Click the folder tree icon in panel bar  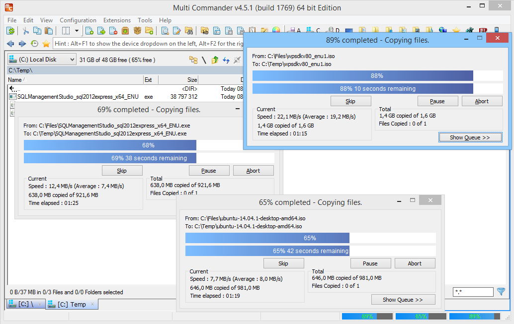(x=193, y=60)
